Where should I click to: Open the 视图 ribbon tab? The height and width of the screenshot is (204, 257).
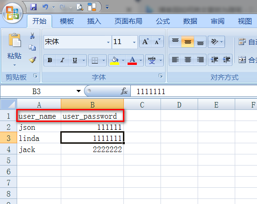point(245,21)
